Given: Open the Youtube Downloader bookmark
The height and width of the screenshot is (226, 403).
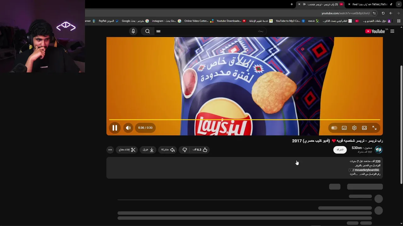Looking at the screenshot, I should click(231, 21).
